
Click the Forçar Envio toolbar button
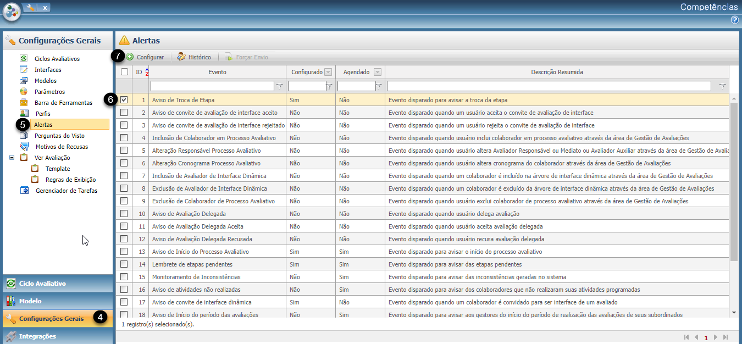point(247,57)
